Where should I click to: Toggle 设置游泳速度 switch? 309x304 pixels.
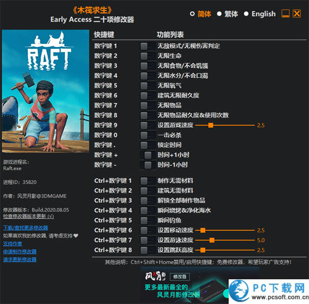click(x=148, y=240)
